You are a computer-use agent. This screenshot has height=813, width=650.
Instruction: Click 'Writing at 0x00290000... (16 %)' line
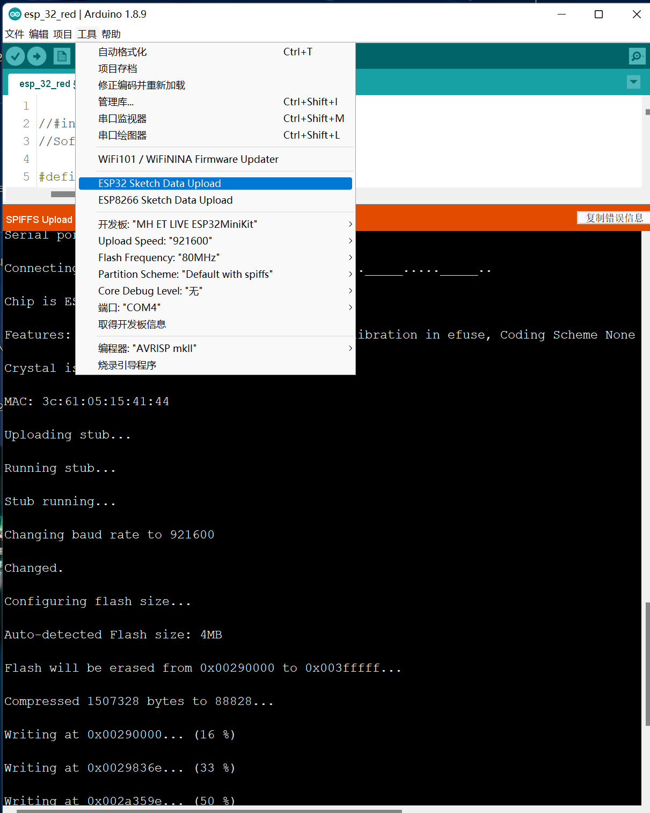click(120, 735)
